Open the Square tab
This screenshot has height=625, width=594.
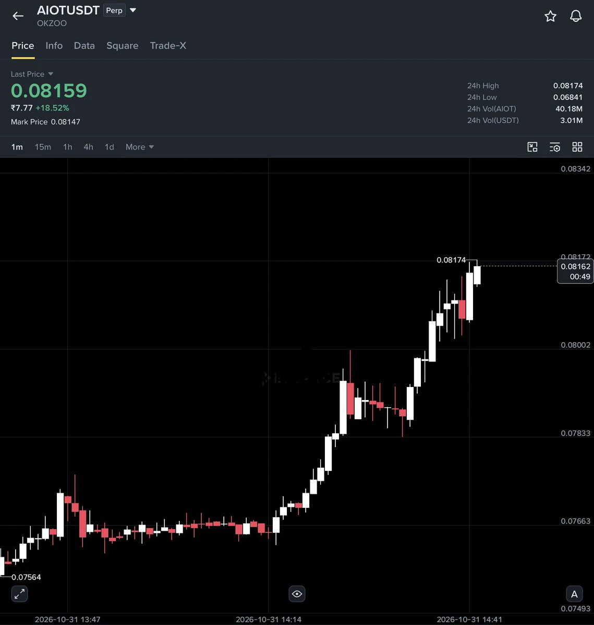[123, 46]
